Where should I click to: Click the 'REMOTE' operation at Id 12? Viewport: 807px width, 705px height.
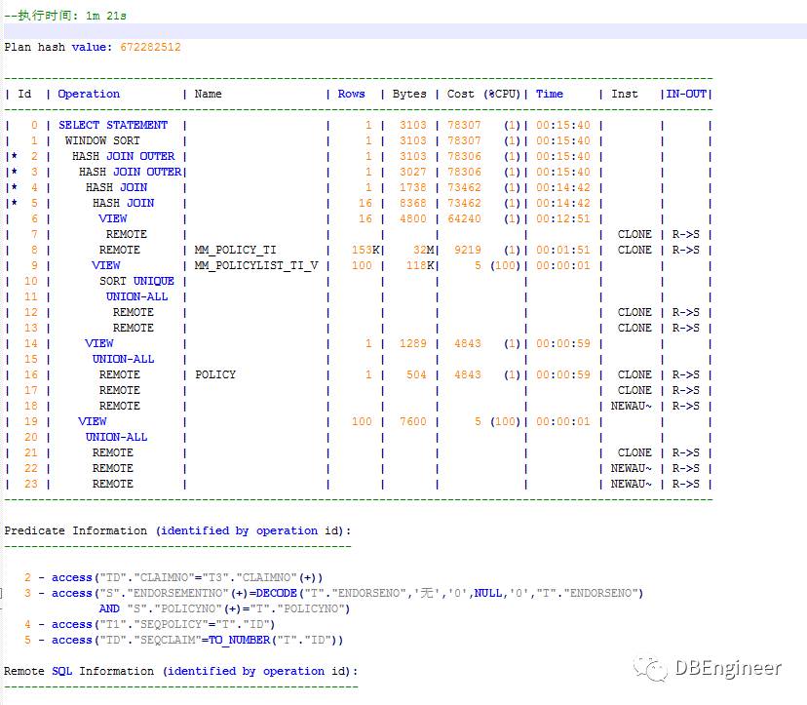tap(134, 312)
